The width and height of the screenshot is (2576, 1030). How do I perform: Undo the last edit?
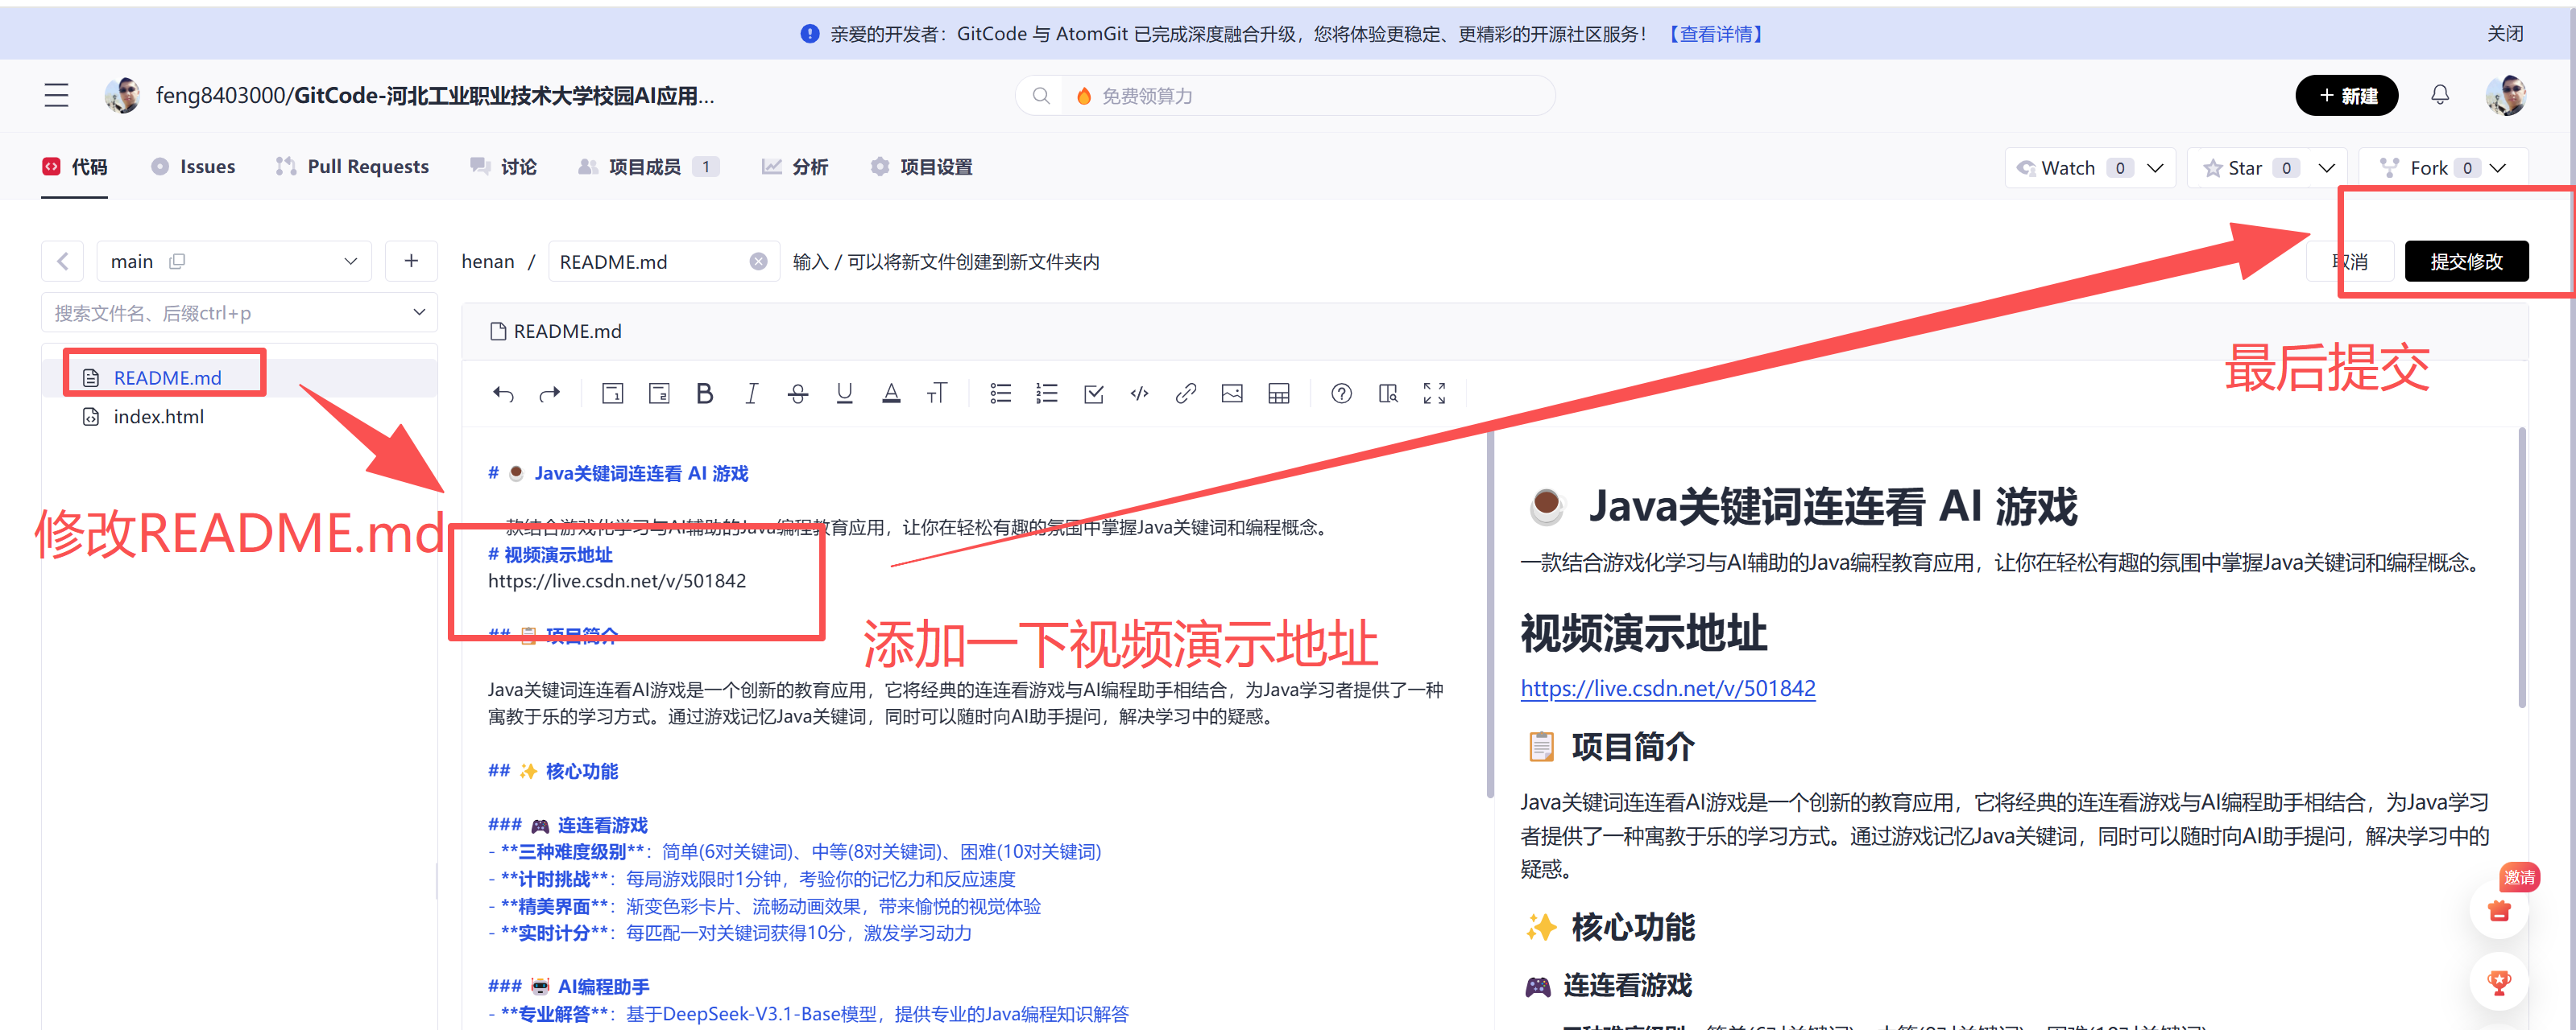[x=503, y=393]
